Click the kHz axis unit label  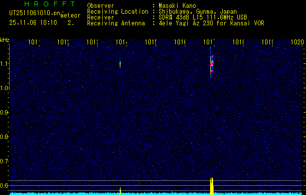pos(4,39)
